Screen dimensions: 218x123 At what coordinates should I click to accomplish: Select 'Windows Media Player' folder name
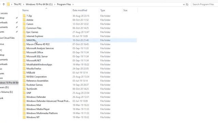click(x=38, y=109)
